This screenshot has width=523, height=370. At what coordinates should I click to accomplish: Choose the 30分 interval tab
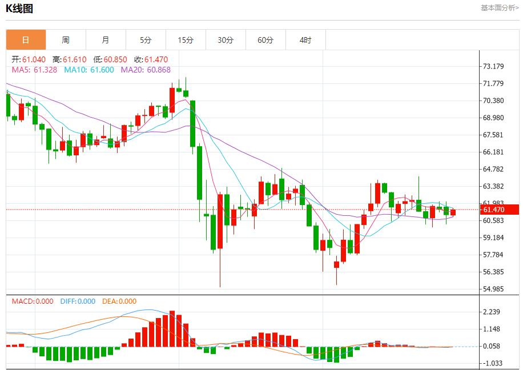(226, 40)
